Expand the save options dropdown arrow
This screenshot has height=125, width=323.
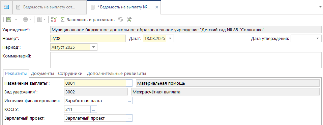(16, 20)
